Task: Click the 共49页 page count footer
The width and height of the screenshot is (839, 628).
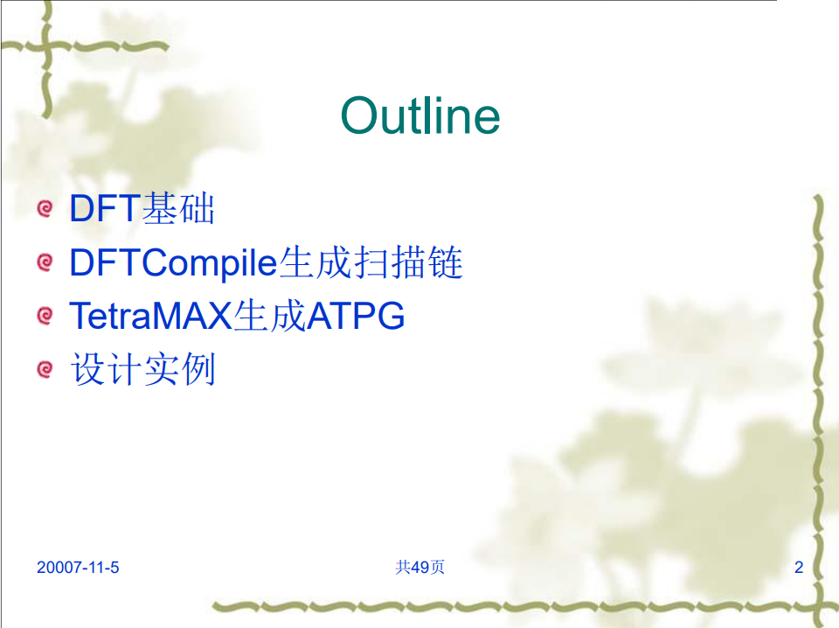Action: 419,567
